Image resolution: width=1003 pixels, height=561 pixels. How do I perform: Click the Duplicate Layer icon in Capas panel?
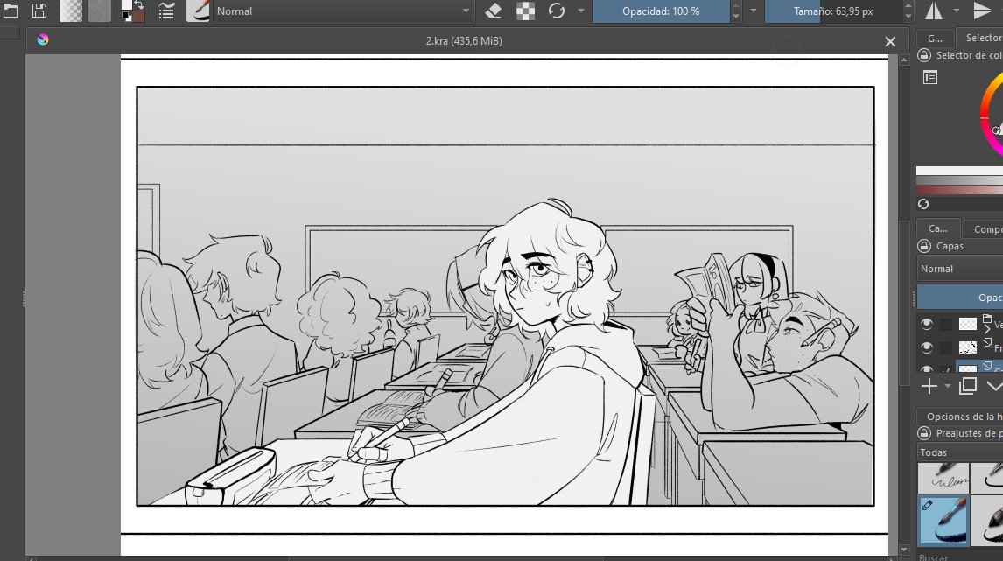[966, 386]
